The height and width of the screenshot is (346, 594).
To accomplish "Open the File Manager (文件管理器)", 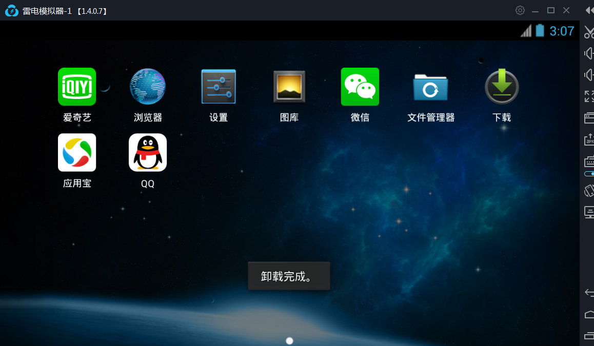I will point(431,87).
